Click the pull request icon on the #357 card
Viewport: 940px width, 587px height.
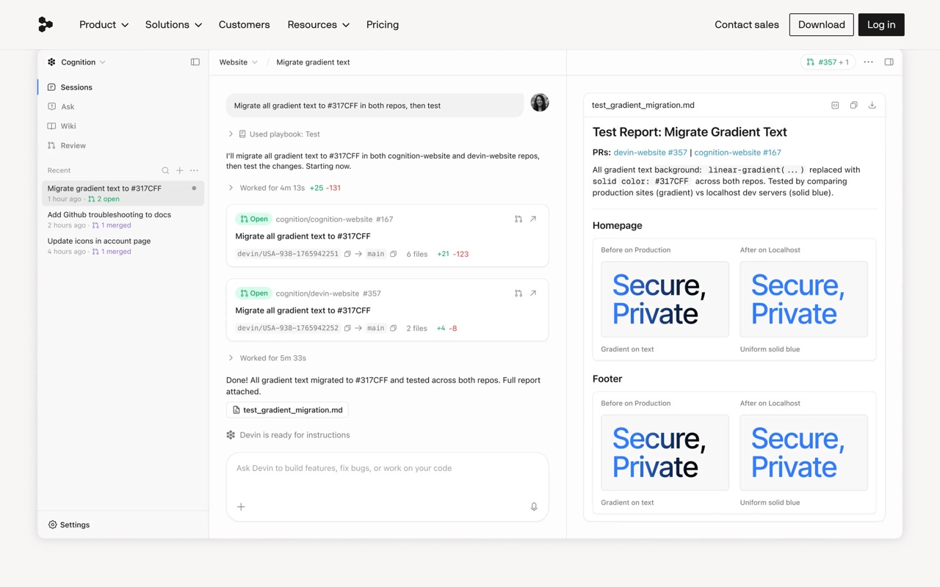pos(518,293)
